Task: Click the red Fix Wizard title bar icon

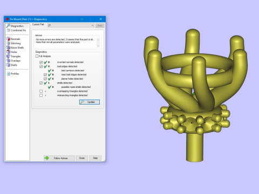Action: pyautogui.click(x=7, y=19)
